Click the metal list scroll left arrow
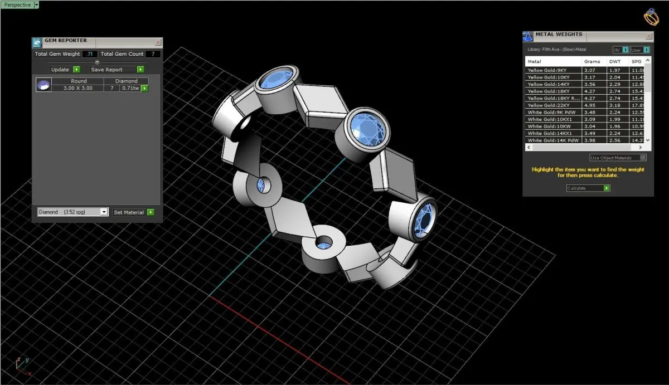Image resolution: width=669 pixels, height=385 pixels. (529, 148)
